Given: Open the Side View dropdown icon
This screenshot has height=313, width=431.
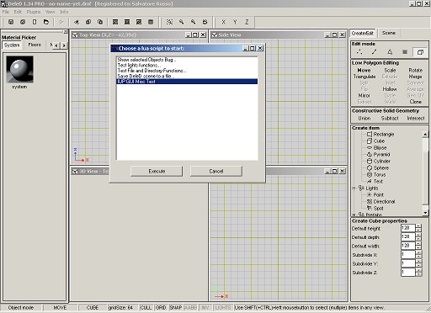Looking at the screenshot, I should click(215, 35).
